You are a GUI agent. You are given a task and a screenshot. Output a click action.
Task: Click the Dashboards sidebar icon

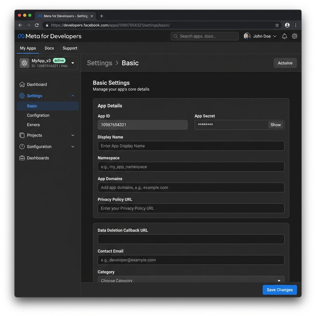click(22, 158)
